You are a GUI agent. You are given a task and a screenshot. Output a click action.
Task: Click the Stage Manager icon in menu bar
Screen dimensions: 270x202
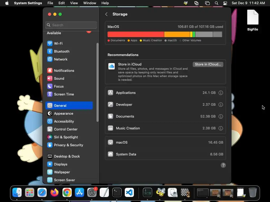coord(207,3)
